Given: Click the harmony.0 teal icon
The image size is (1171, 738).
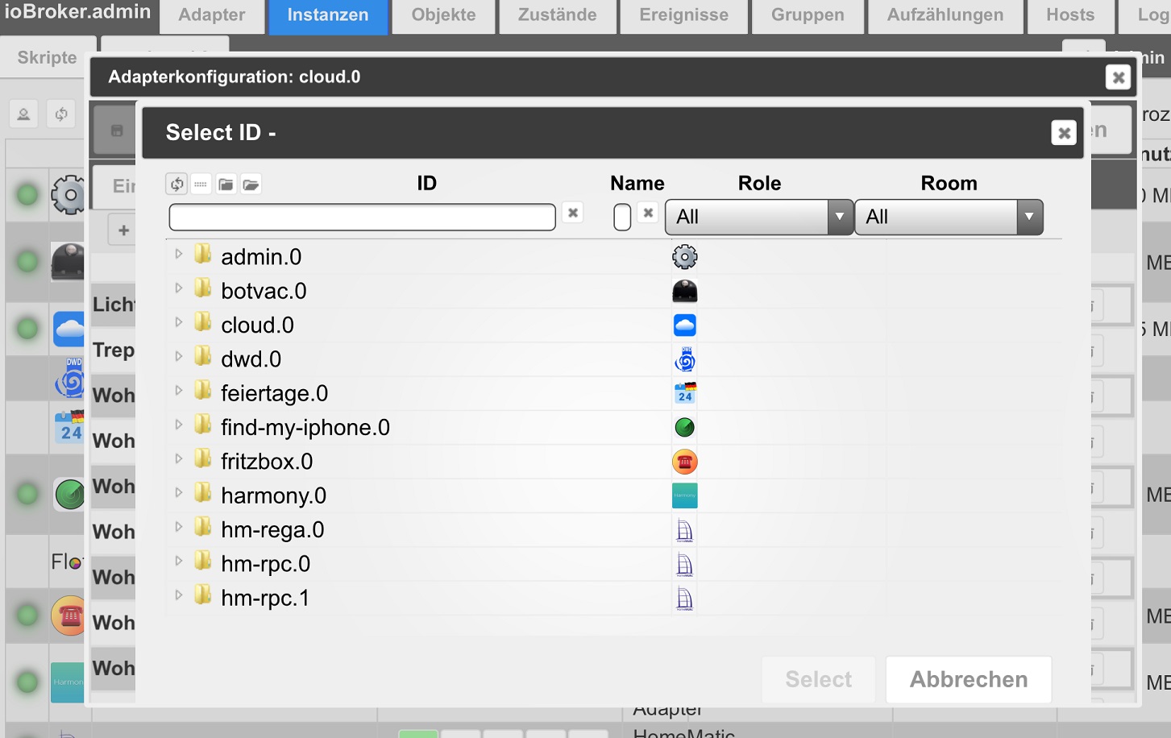Looking at the screenshot, I should click(684, 495).
